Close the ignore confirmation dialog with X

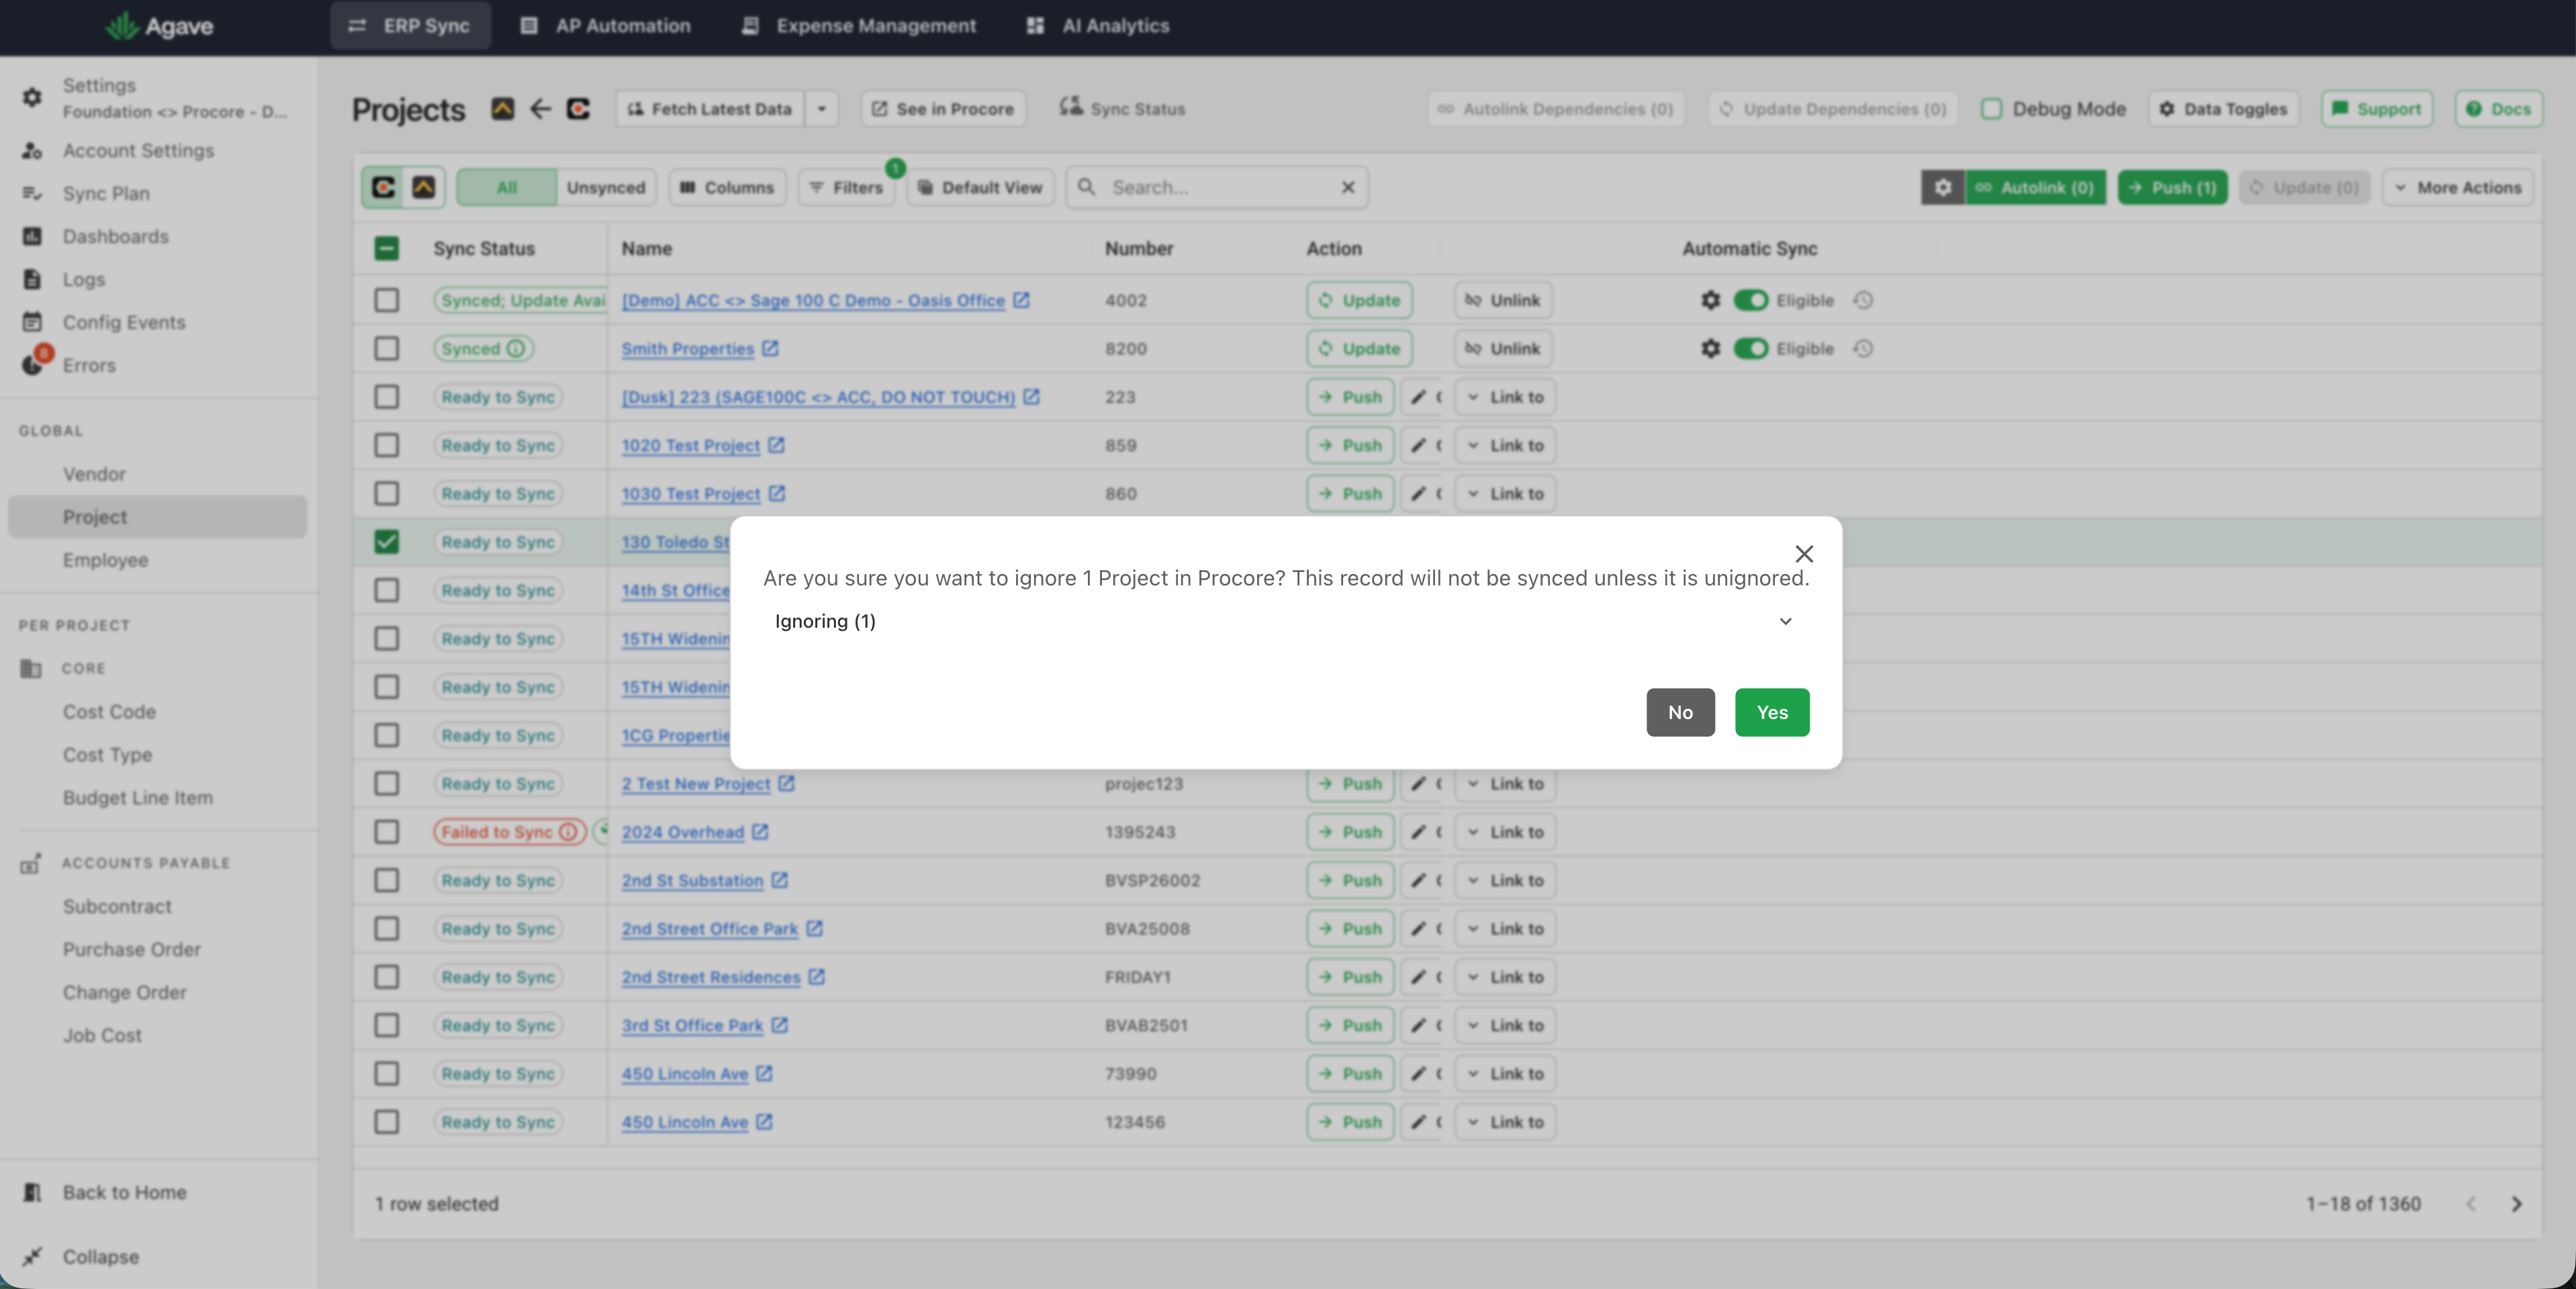pos(1804,554)
